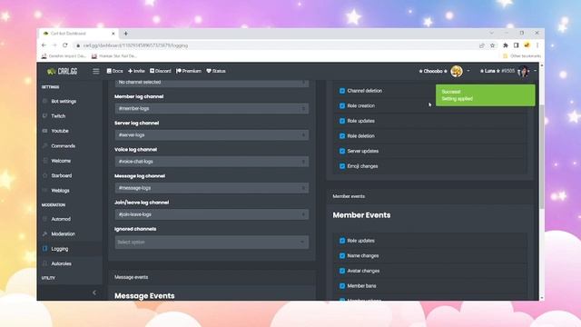
Task: Uncheck the Emoji changes checkbox
Action: pos(342,166)
